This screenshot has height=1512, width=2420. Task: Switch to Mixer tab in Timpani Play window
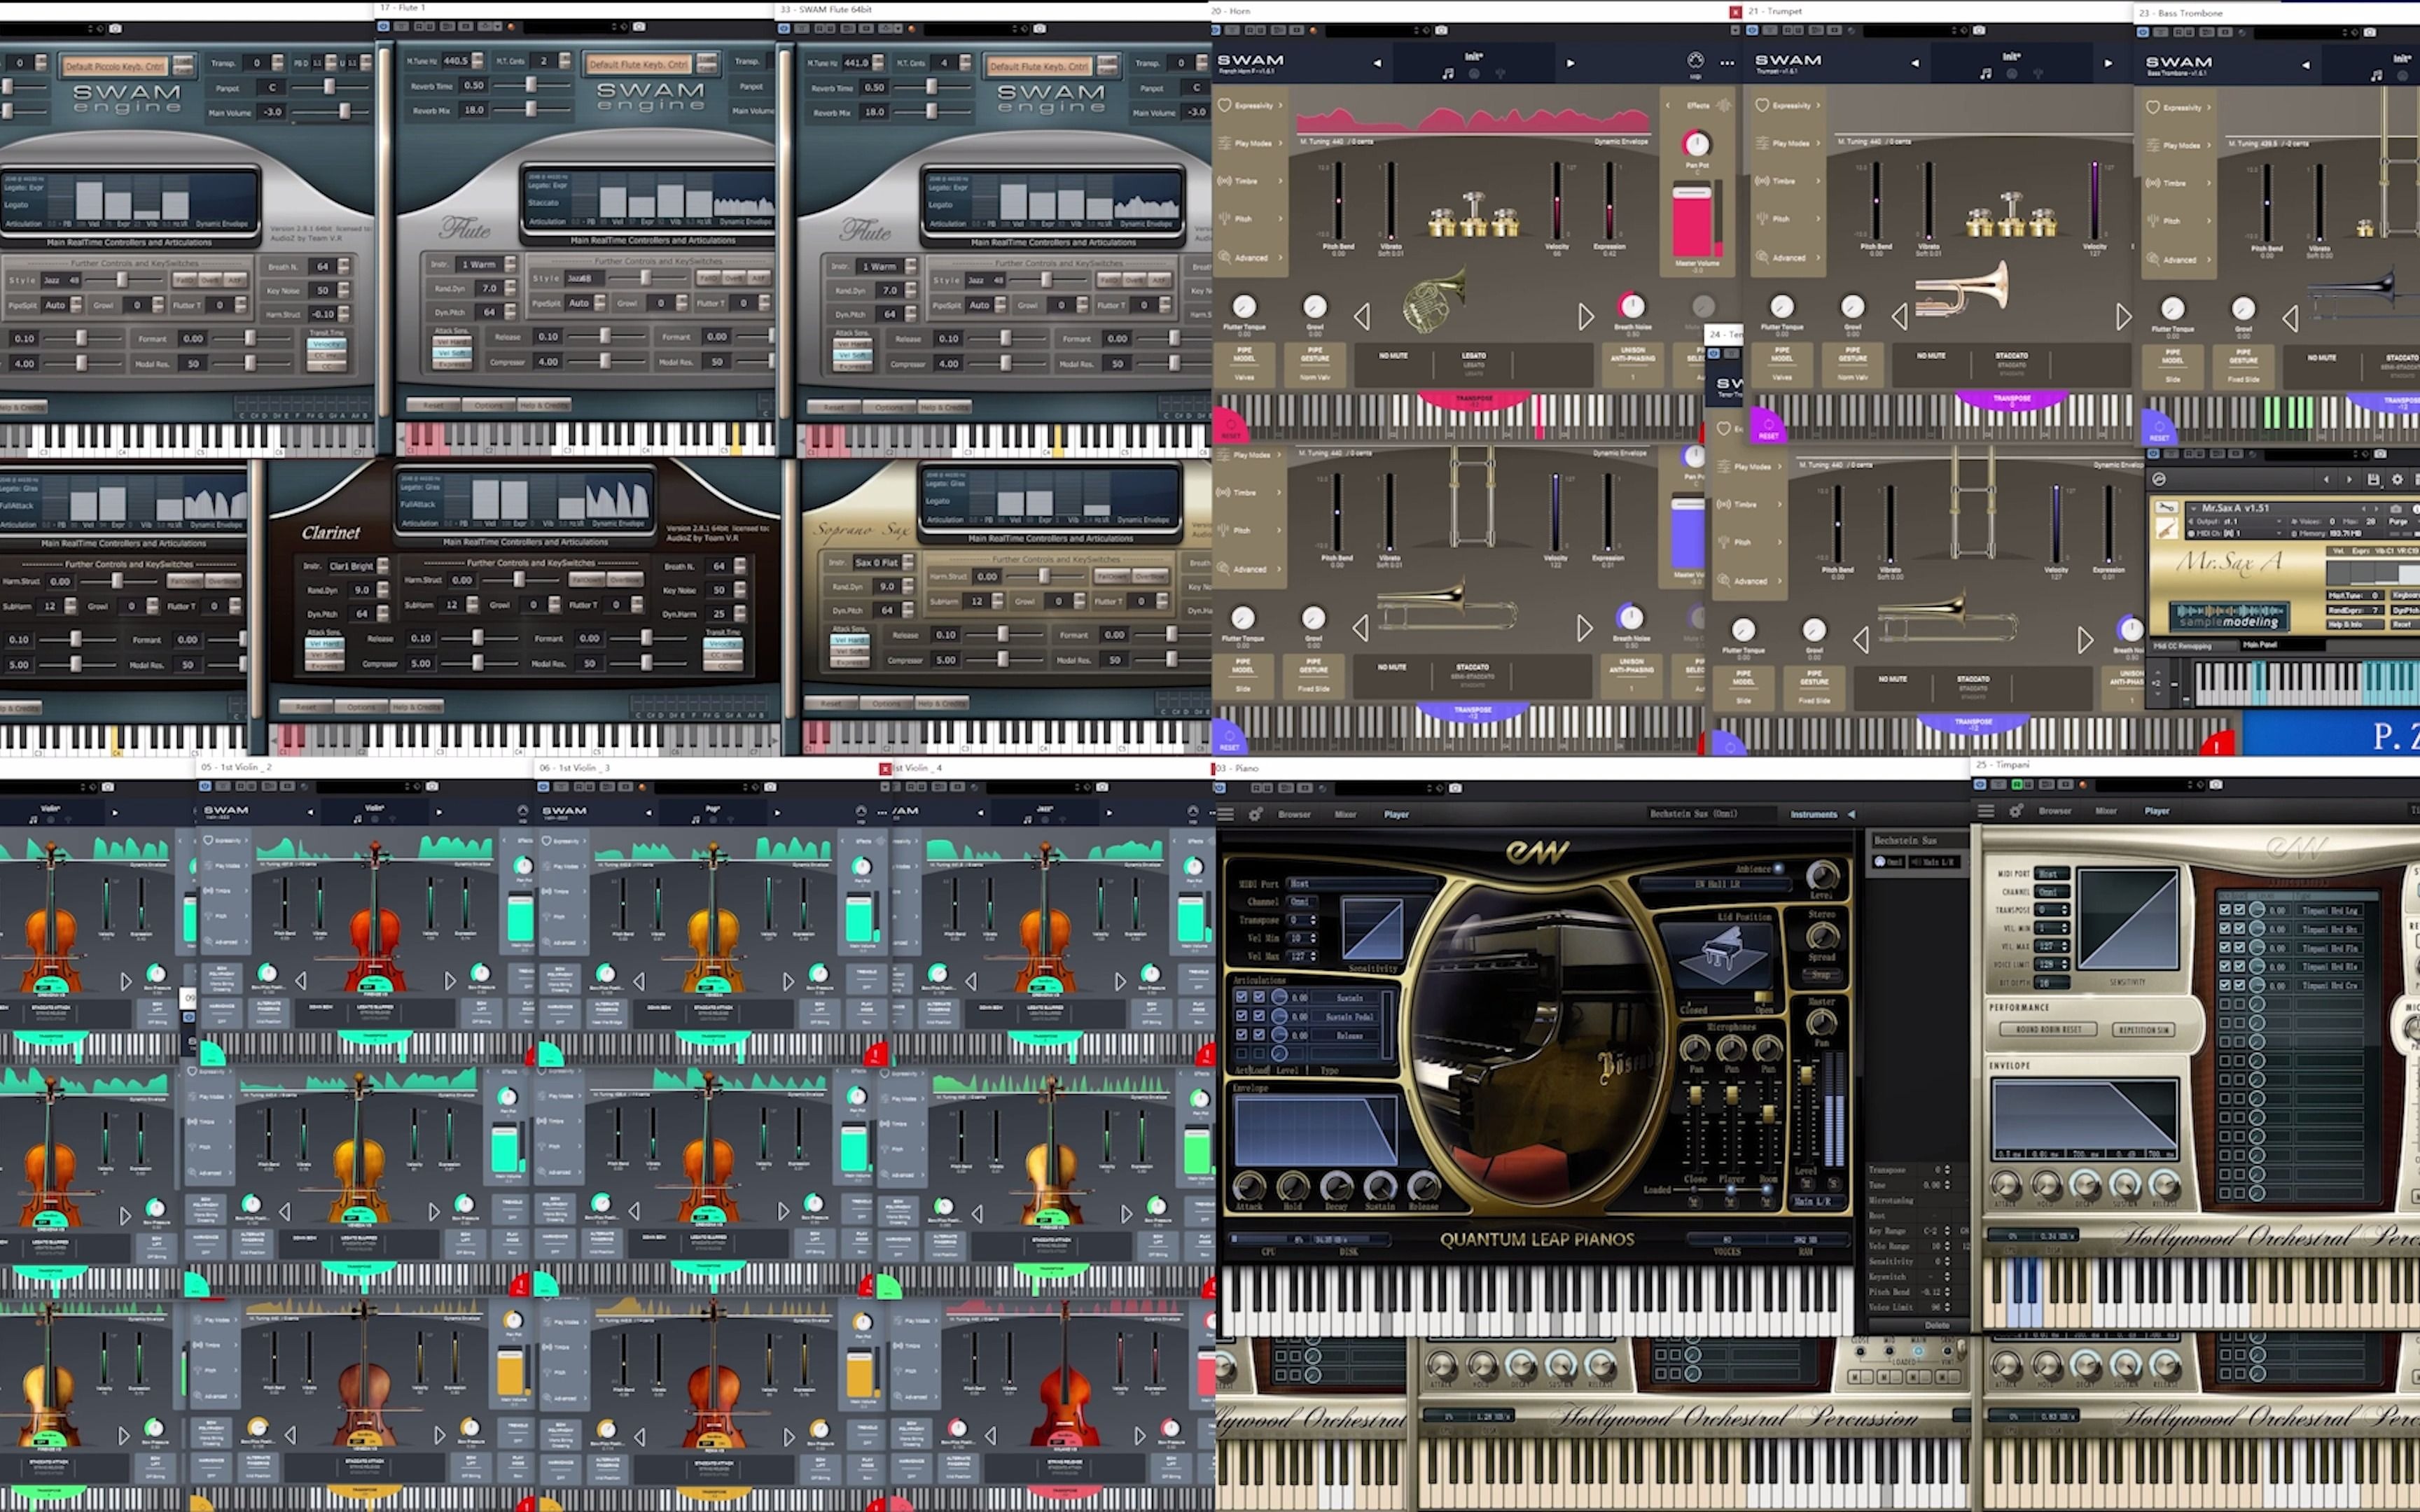(2105, 811)
